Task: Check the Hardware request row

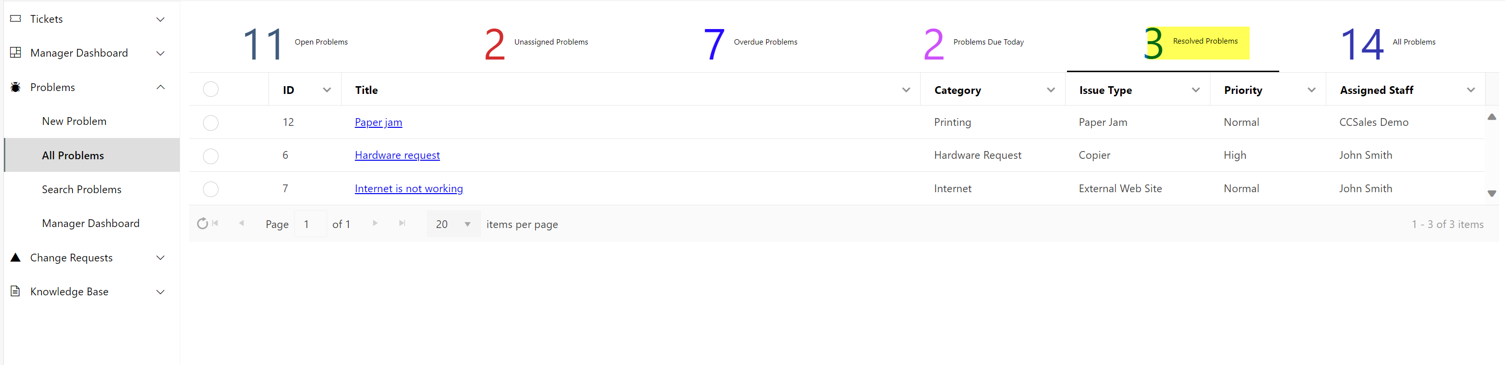Action: click(x=210, y=156)
